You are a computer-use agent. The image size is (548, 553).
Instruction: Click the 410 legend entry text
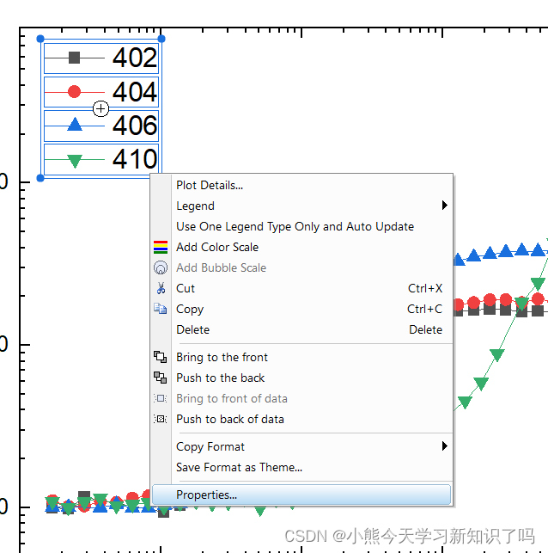click(x=135, y=159)
